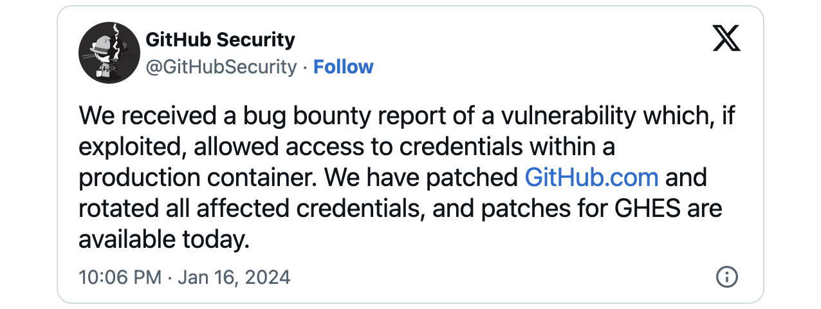
Task: Click the X logo icon
Action: pos(727,39)
